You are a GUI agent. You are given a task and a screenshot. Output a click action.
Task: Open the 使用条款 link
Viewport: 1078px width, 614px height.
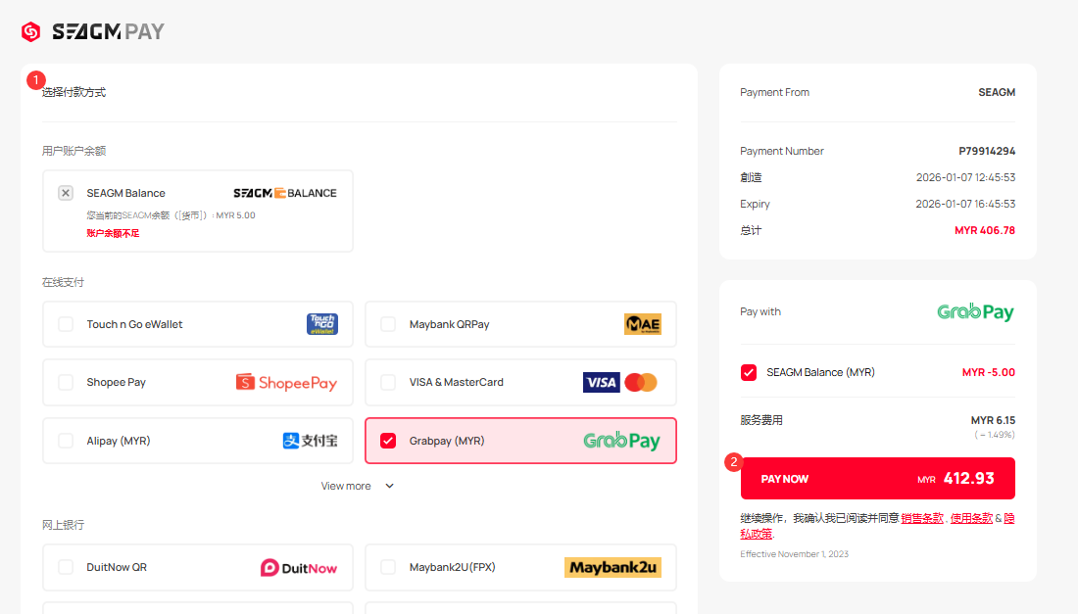coord(971,518)
